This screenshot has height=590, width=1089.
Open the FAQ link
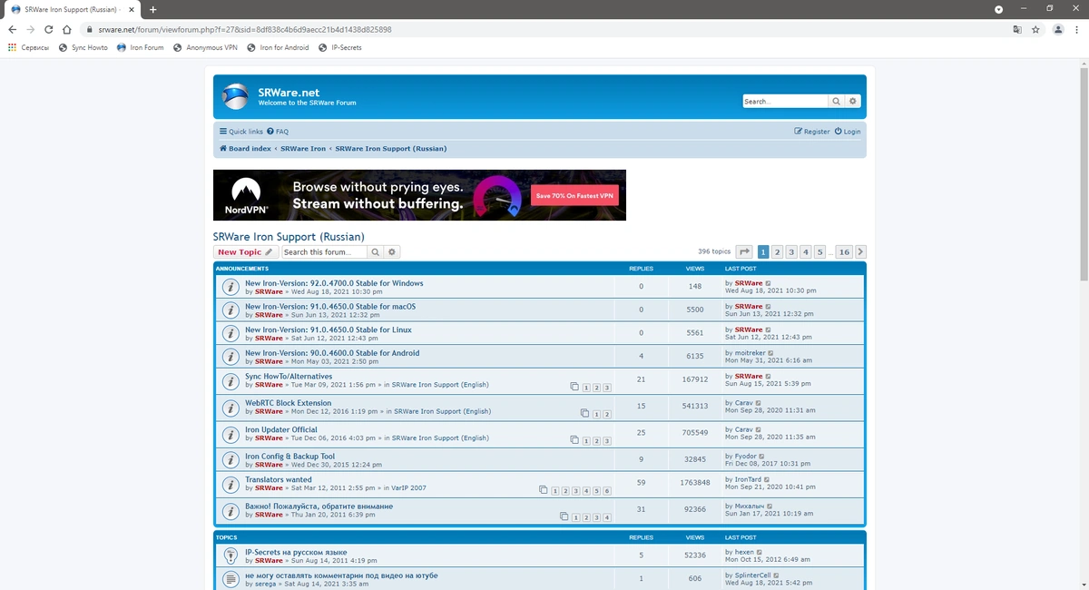(278, 132)
